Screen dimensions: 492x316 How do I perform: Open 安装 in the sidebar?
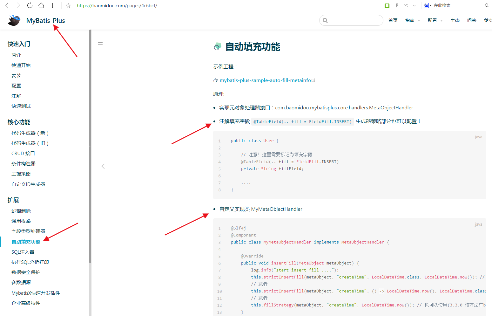click(16, 76)
